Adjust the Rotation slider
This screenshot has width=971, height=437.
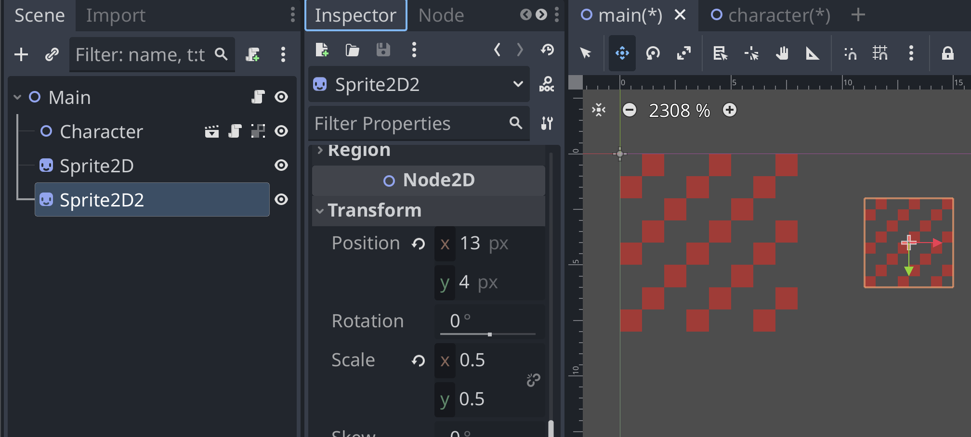click(x=487, y=334)
